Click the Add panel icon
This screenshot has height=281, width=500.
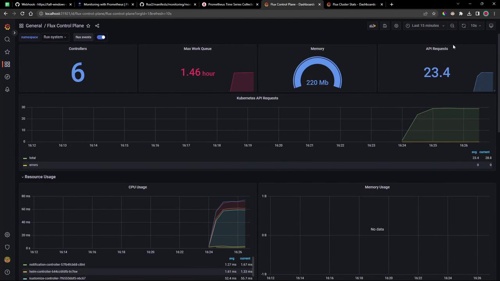[372, 26]
